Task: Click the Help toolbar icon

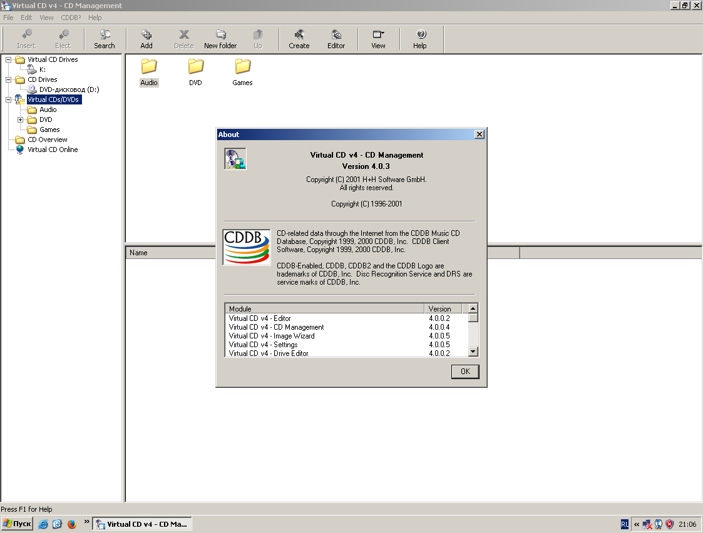Action: [420, 39]
